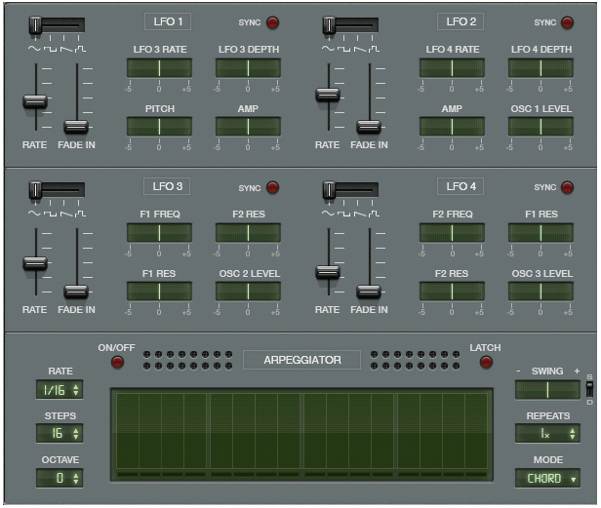601x508 pixels.
Task: Click LFO 4 DEPTH modulation slider
Action: [x=541, y=68]
